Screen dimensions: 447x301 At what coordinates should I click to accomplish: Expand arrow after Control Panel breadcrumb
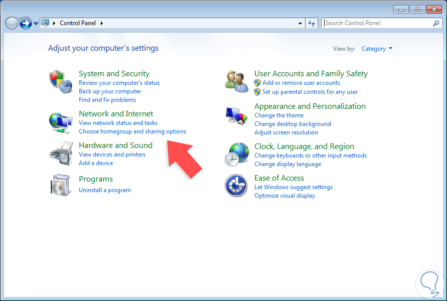point(102,23)
